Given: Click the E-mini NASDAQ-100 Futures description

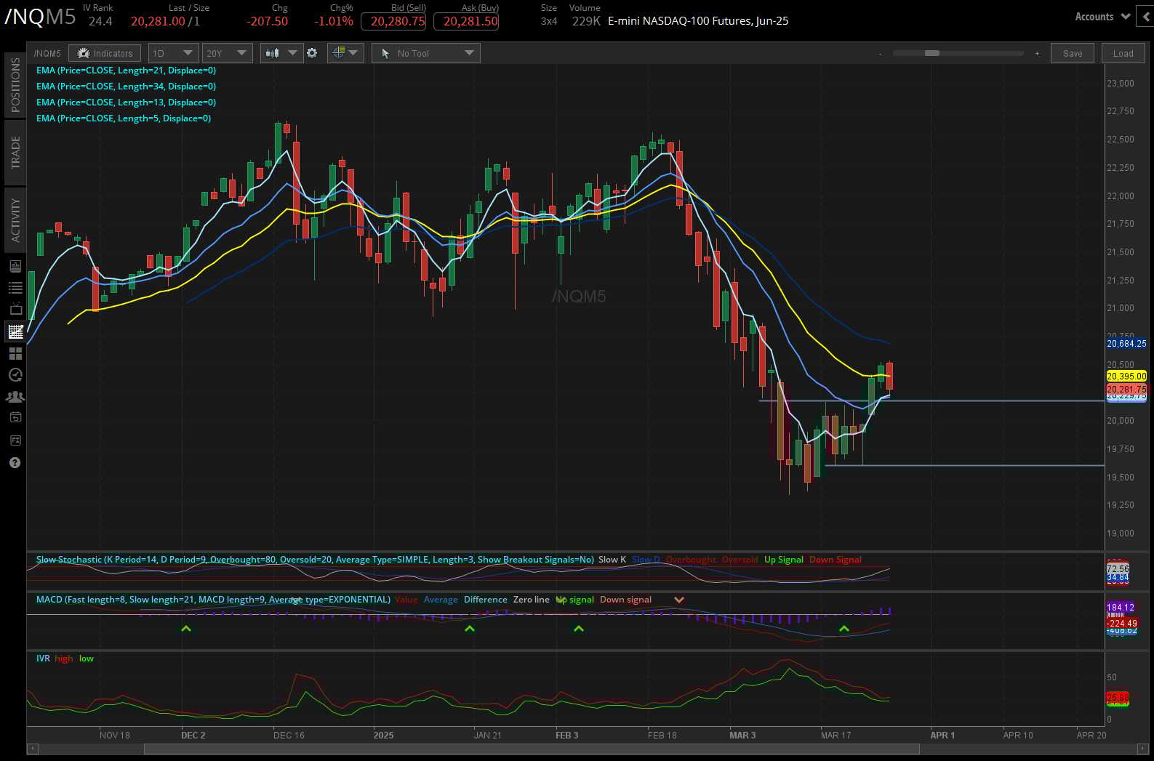Looking at the screenshot, I should point(698,21).
